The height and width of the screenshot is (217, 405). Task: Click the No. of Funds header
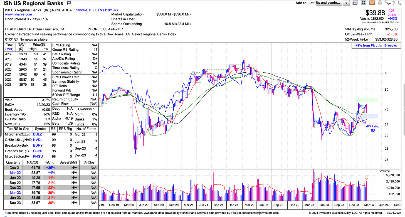[x=86, y=129]
